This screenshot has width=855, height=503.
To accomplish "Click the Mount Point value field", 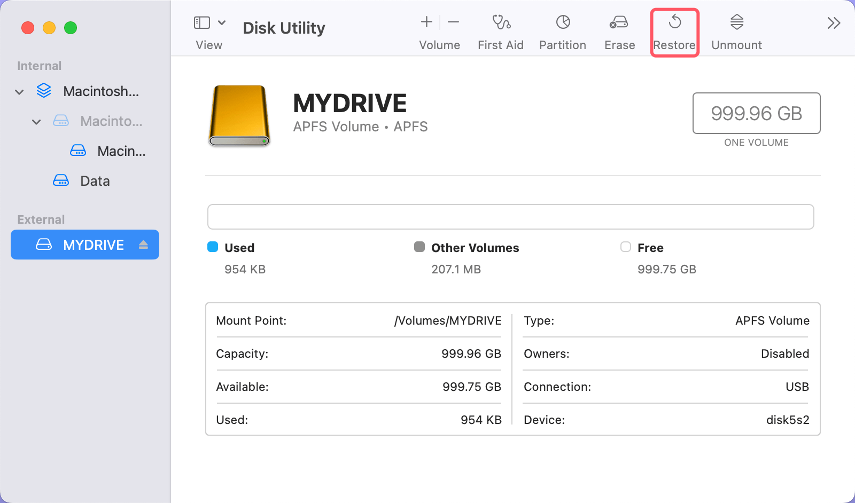I will pyautogui.click(x=448, y=320).
